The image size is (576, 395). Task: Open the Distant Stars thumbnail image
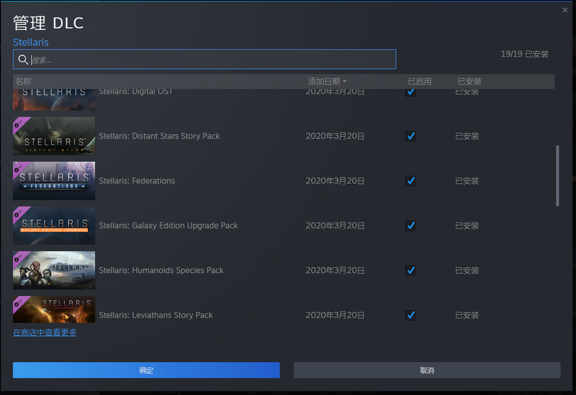(54, 136)
